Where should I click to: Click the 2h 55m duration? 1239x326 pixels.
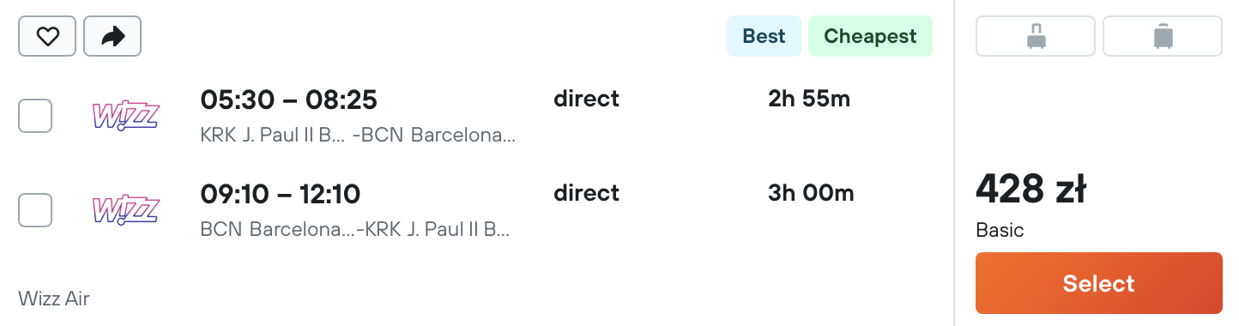click(x=809, y=99)
